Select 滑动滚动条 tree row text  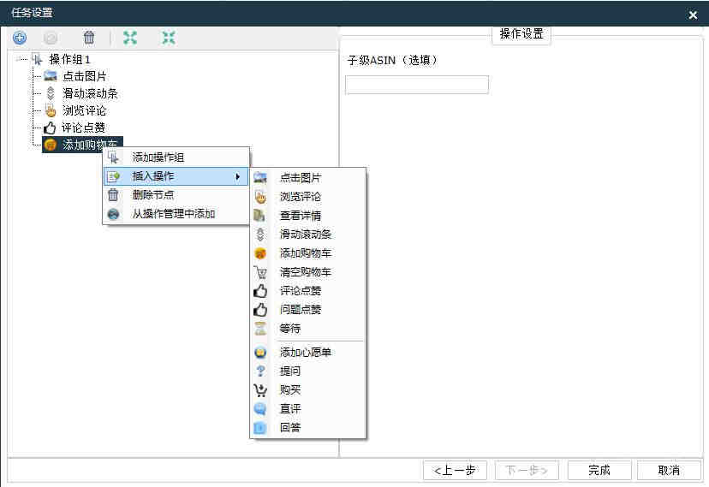(90, 93)
